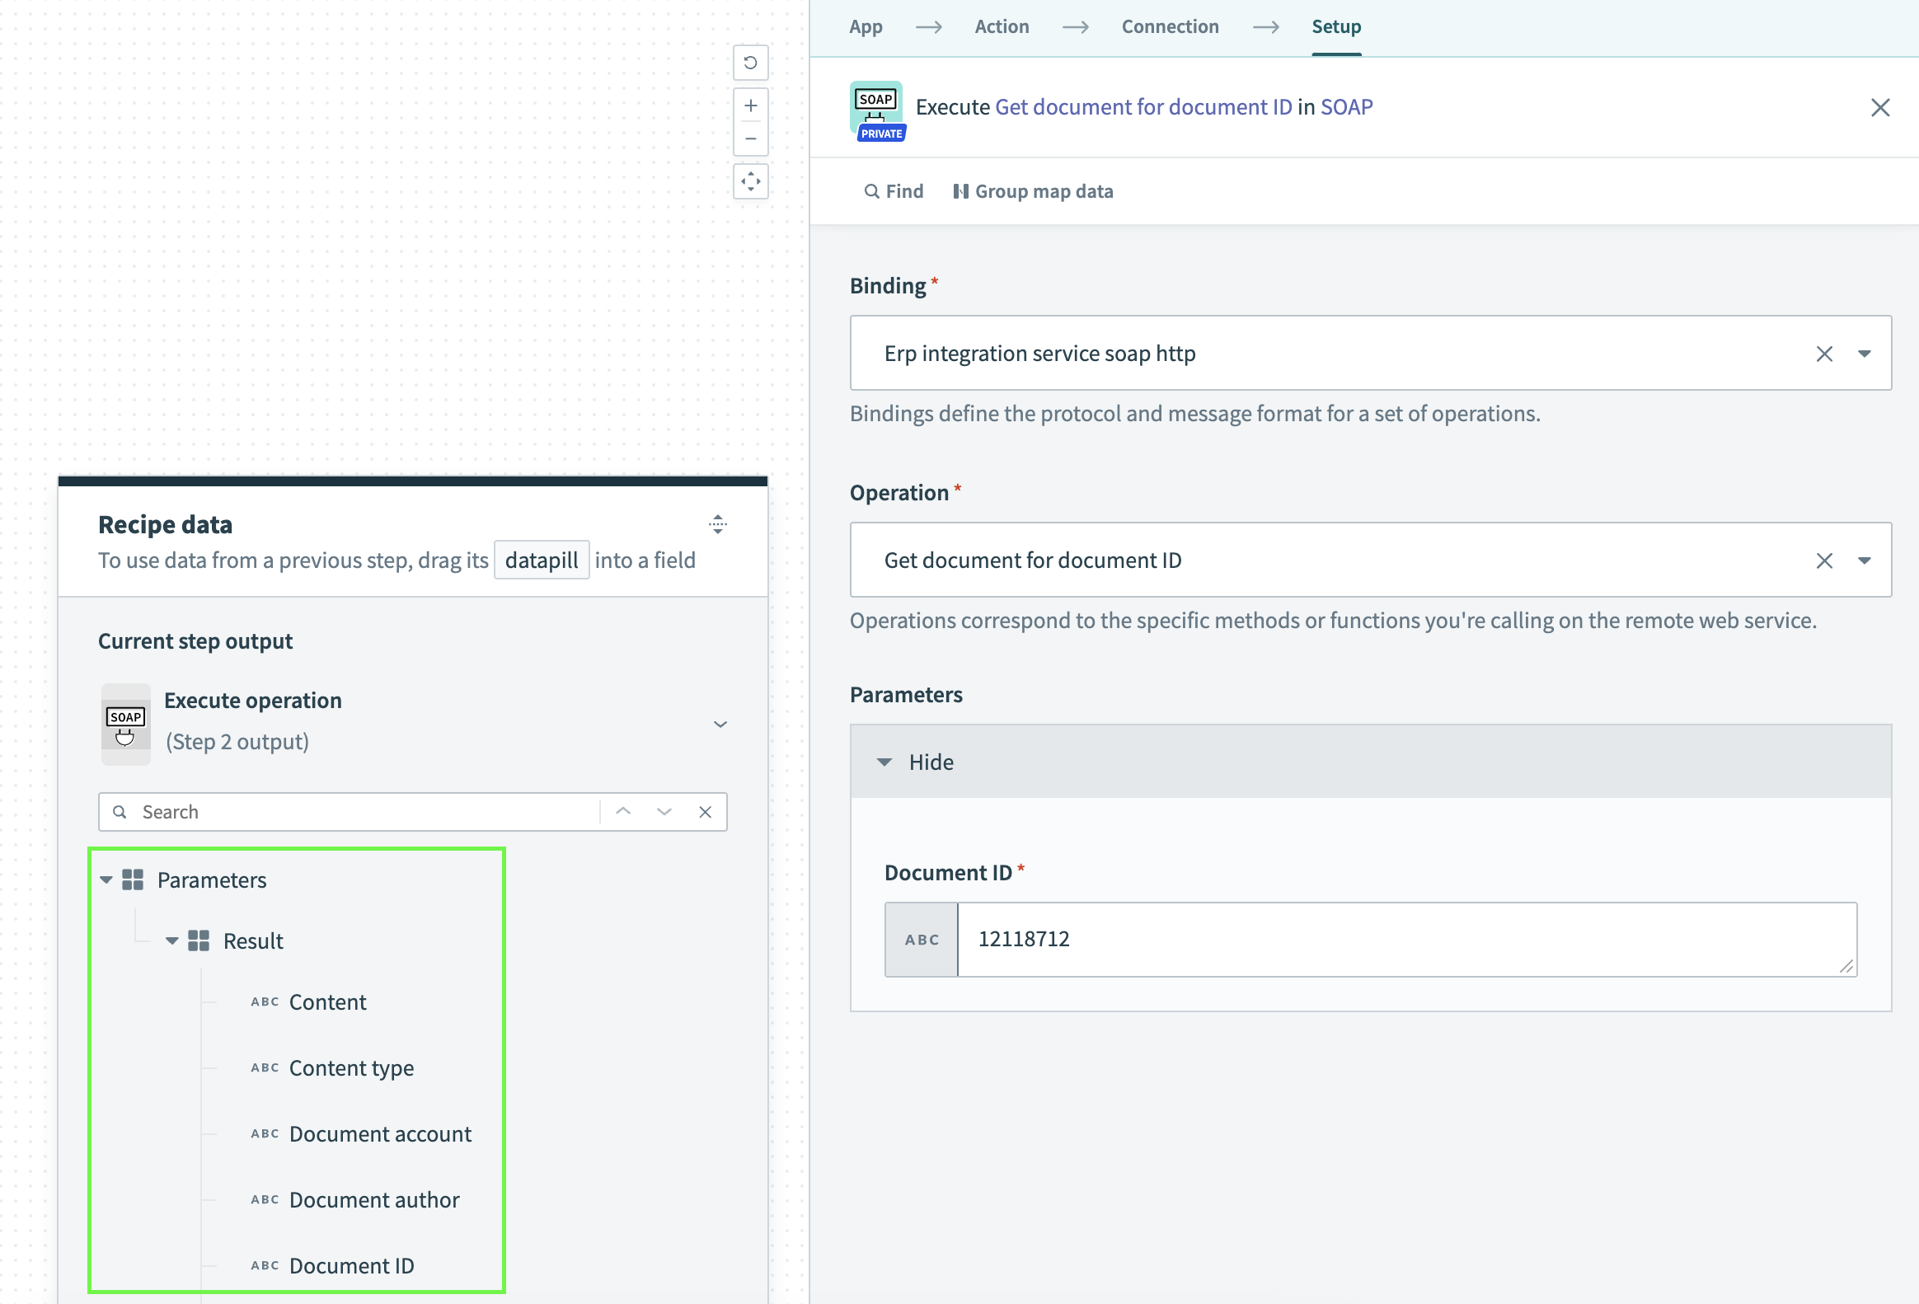
Task: Click the Group map data icon
Action: [960, 190]
